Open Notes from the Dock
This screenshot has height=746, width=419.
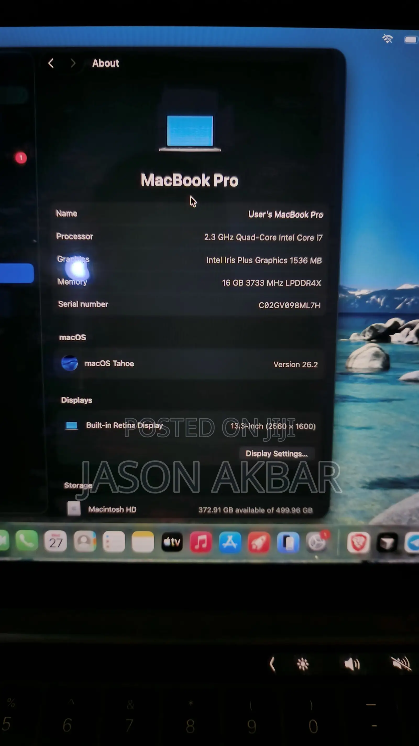pos(143,542)
